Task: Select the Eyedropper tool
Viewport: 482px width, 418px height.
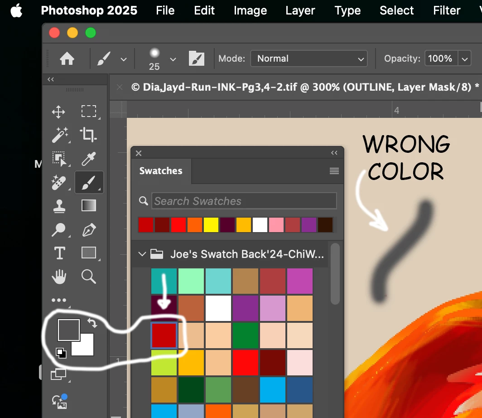Action: pyautogui.click(x=88, y=159)
